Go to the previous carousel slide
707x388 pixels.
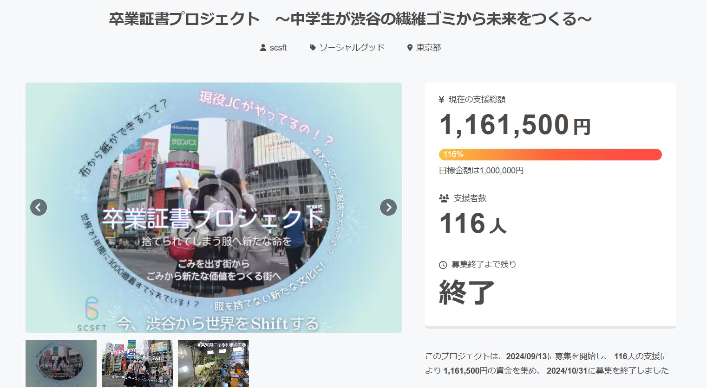point(39,207)
